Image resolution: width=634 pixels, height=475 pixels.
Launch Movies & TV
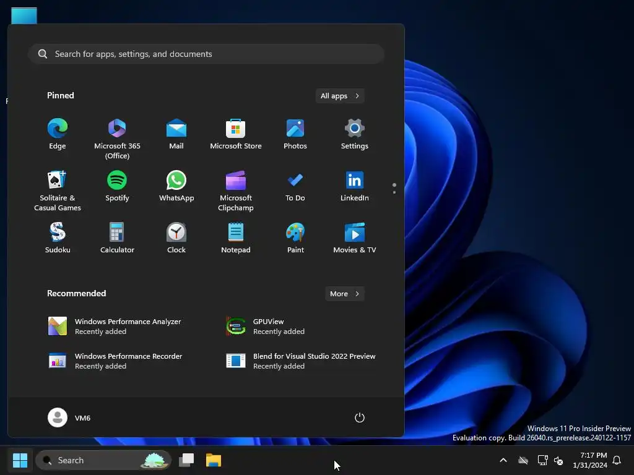pyautogui.click(x=355, y=238)
